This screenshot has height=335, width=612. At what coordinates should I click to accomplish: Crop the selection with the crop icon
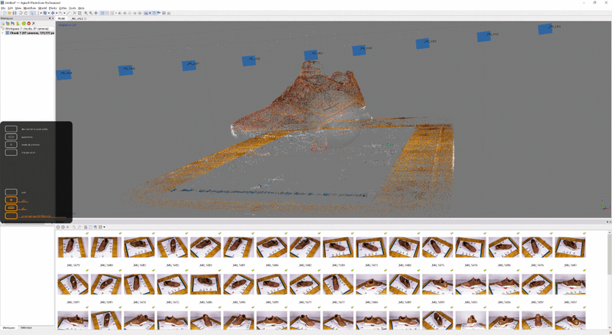80,13
